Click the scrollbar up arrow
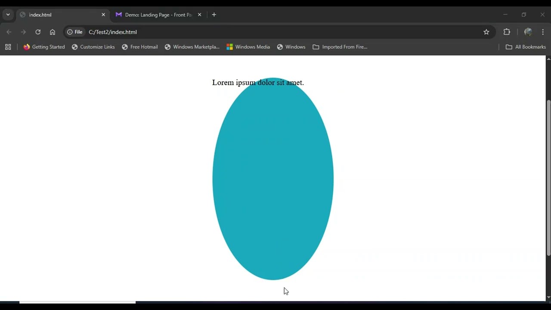The height and width of the screenshot is (310, 551). (x=548, y=59)
